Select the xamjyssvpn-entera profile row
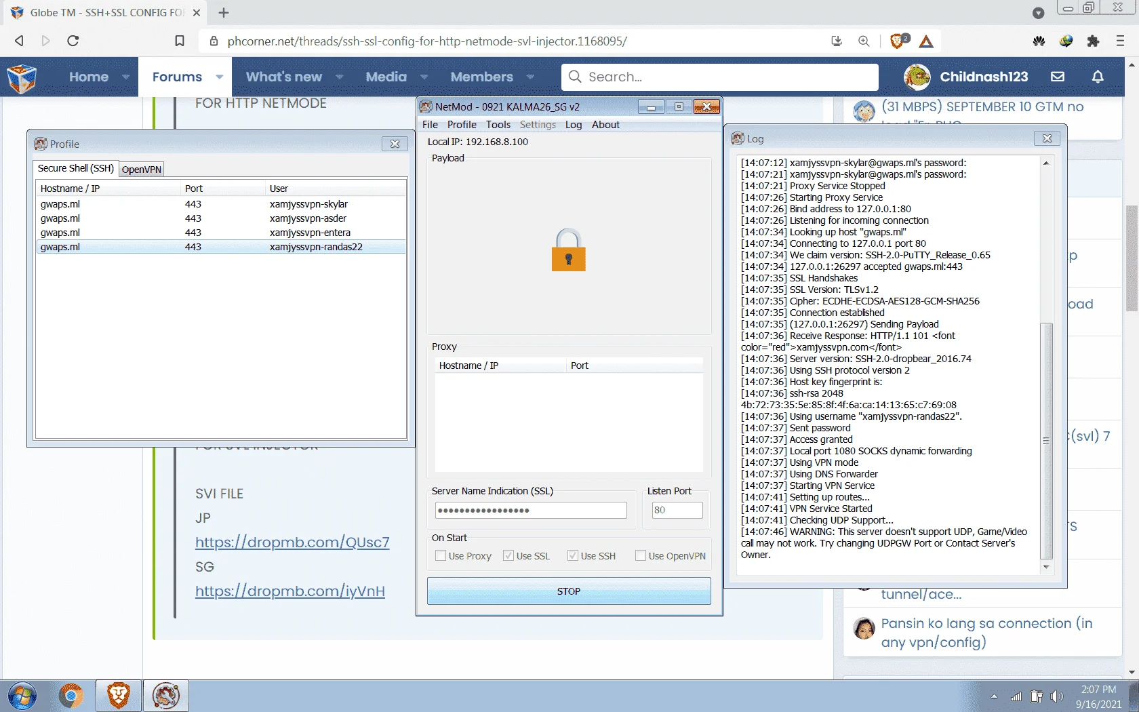 (220, 233)
